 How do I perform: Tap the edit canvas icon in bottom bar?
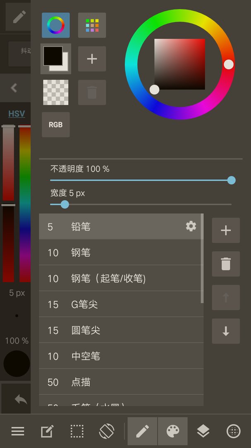(47, 431)
